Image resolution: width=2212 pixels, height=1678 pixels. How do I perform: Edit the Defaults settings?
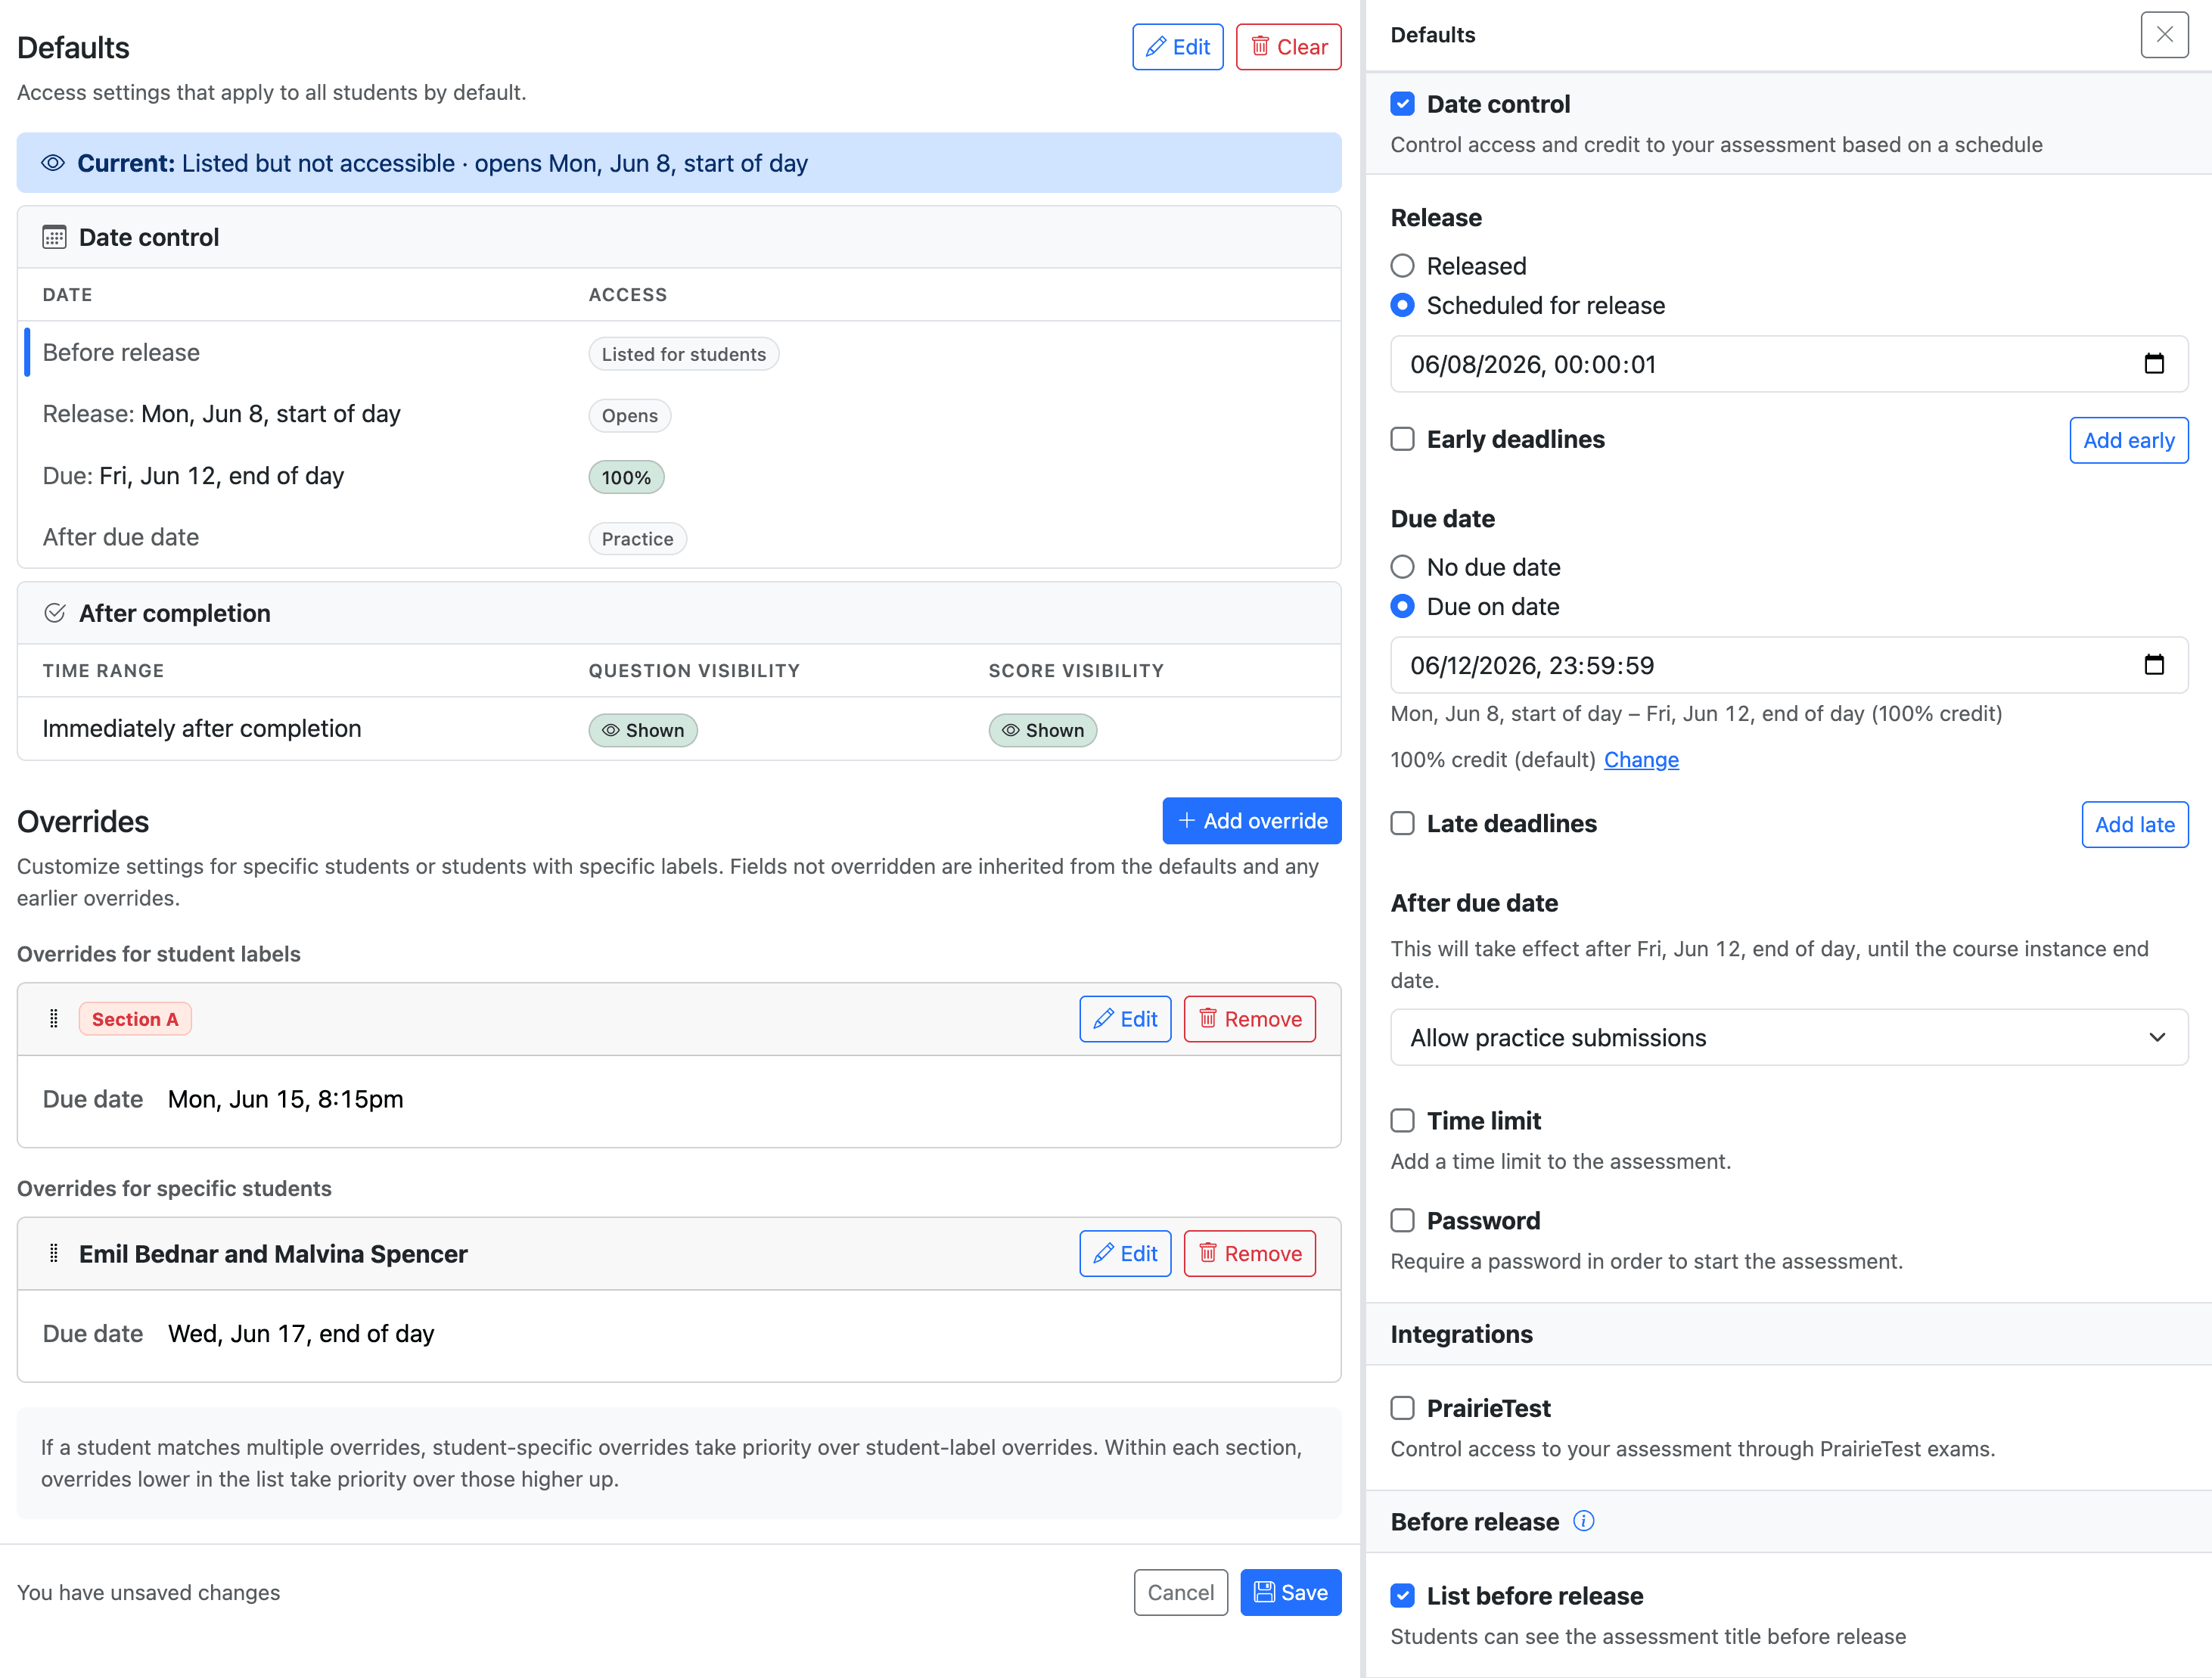(x=1177, y=47)
